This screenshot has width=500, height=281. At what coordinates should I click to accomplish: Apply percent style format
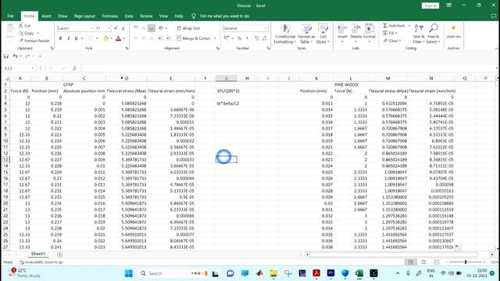click(239, 38)
